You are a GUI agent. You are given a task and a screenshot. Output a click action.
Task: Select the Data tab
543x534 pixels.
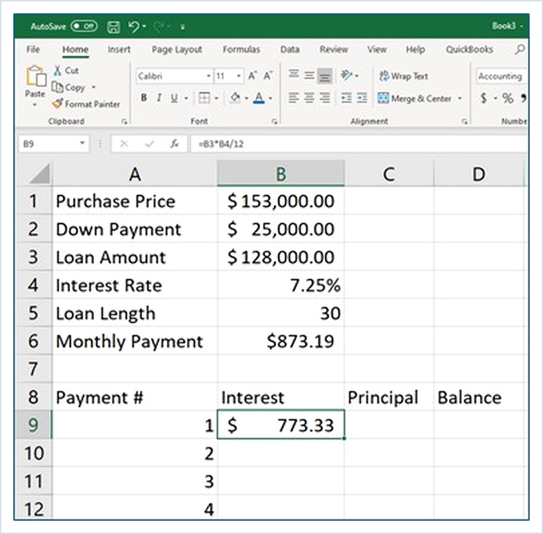(x=290, y=49)
